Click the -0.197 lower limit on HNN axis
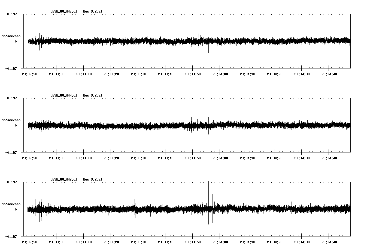This screenshot has height=252, width=370. pos(11,153)
